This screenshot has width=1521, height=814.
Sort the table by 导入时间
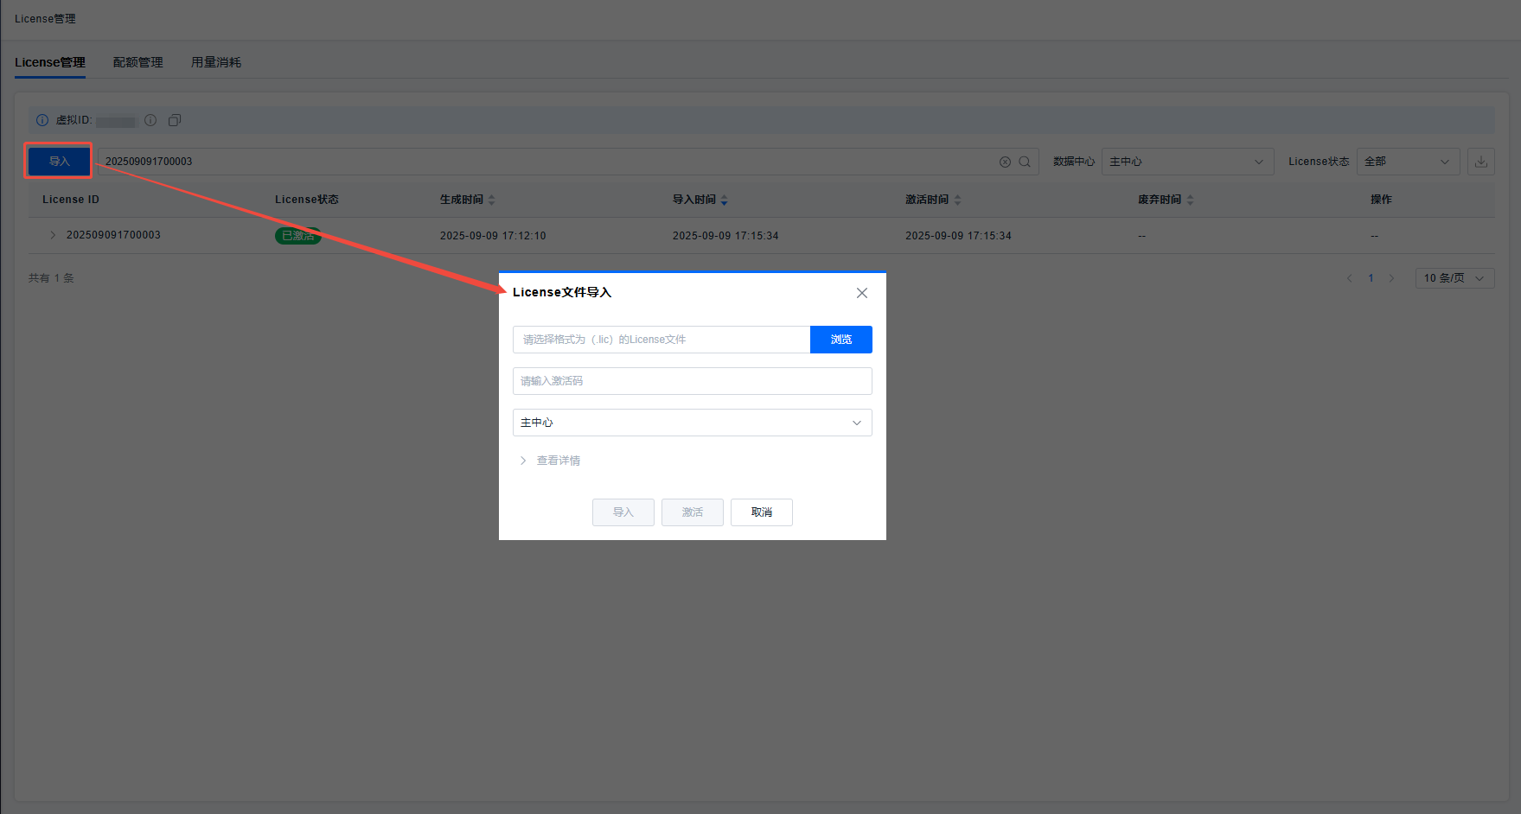click(x=724, y=200)
